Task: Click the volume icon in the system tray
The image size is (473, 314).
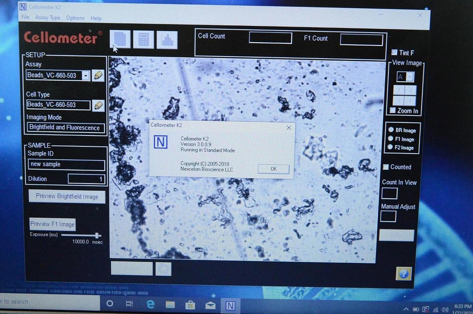Action: (445, 309)
